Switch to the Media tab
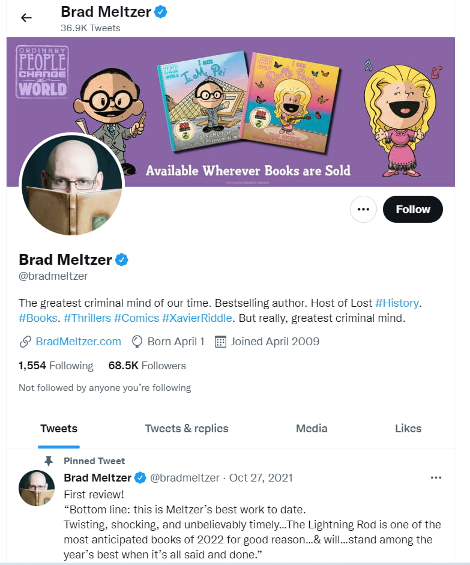 pos(311,429)
